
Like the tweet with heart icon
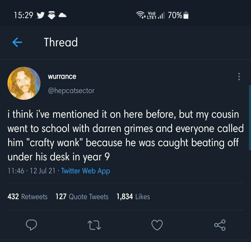(156, 225)
